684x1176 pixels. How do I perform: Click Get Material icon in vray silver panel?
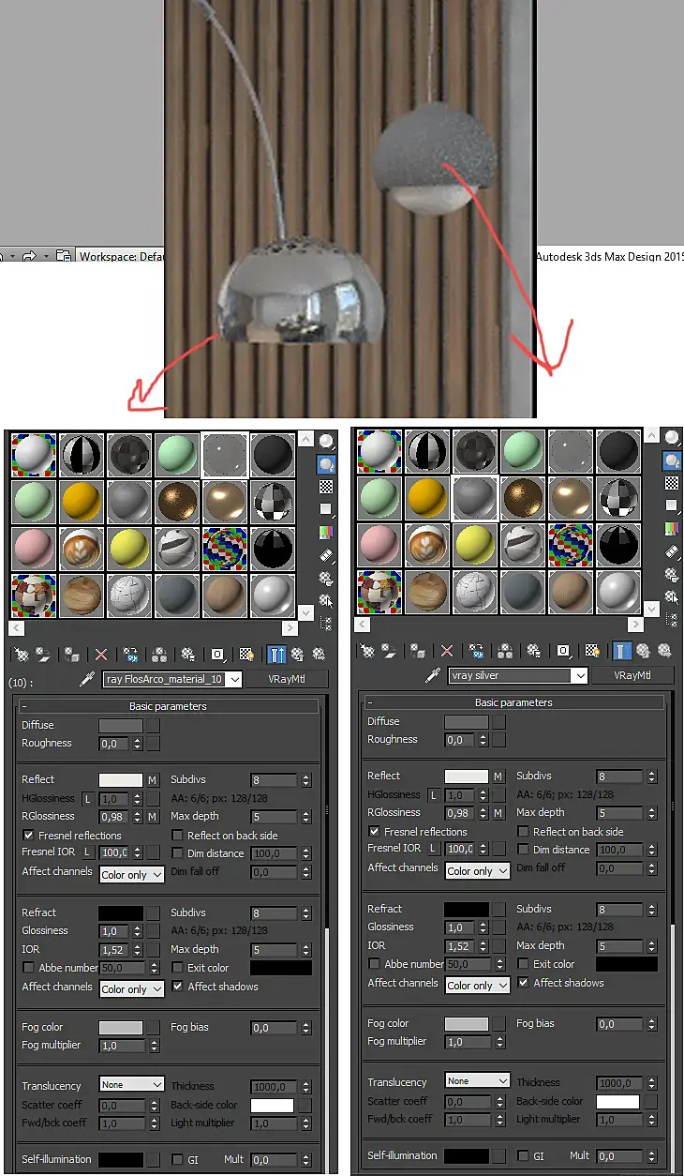[x=367, y=650]
